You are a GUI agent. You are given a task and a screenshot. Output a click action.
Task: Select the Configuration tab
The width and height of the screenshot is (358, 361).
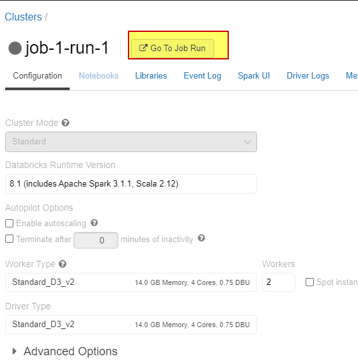tap(37, 76)
